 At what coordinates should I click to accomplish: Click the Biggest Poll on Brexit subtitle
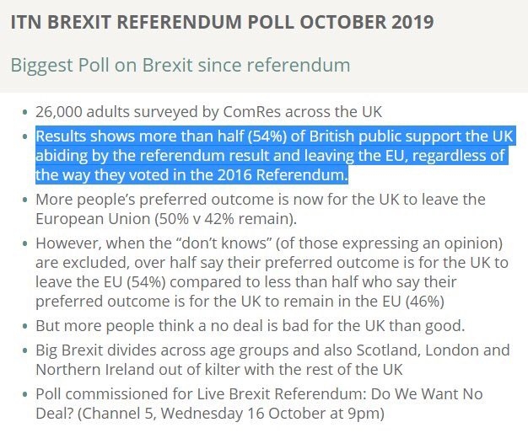180,65
